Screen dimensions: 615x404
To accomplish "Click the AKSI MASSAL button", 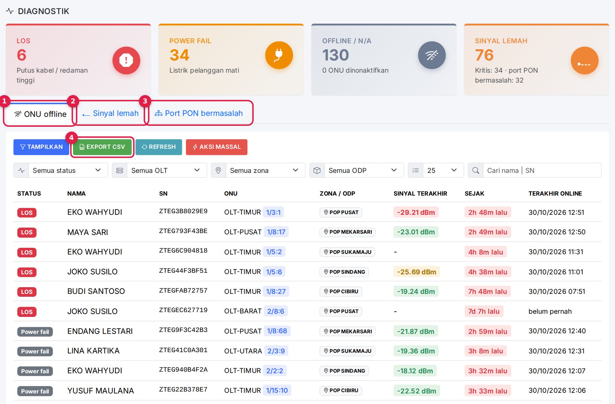I will click(x=217, y=147).
